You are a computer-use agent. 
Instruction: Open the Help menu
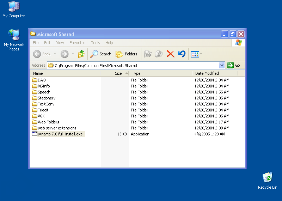pos(109,43)
